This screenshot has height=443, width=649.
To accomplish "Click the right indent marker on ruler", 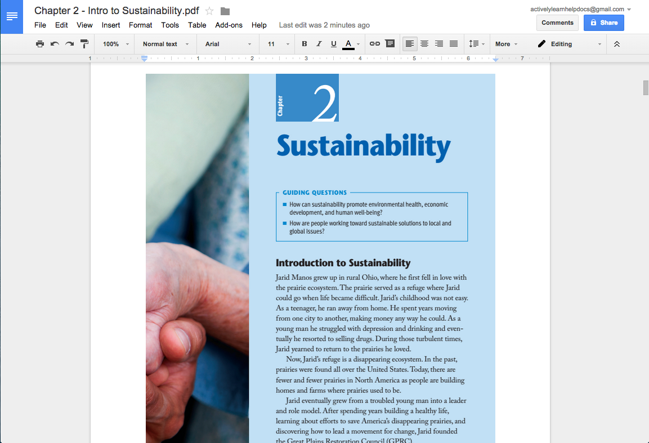I will pos(495,60).
